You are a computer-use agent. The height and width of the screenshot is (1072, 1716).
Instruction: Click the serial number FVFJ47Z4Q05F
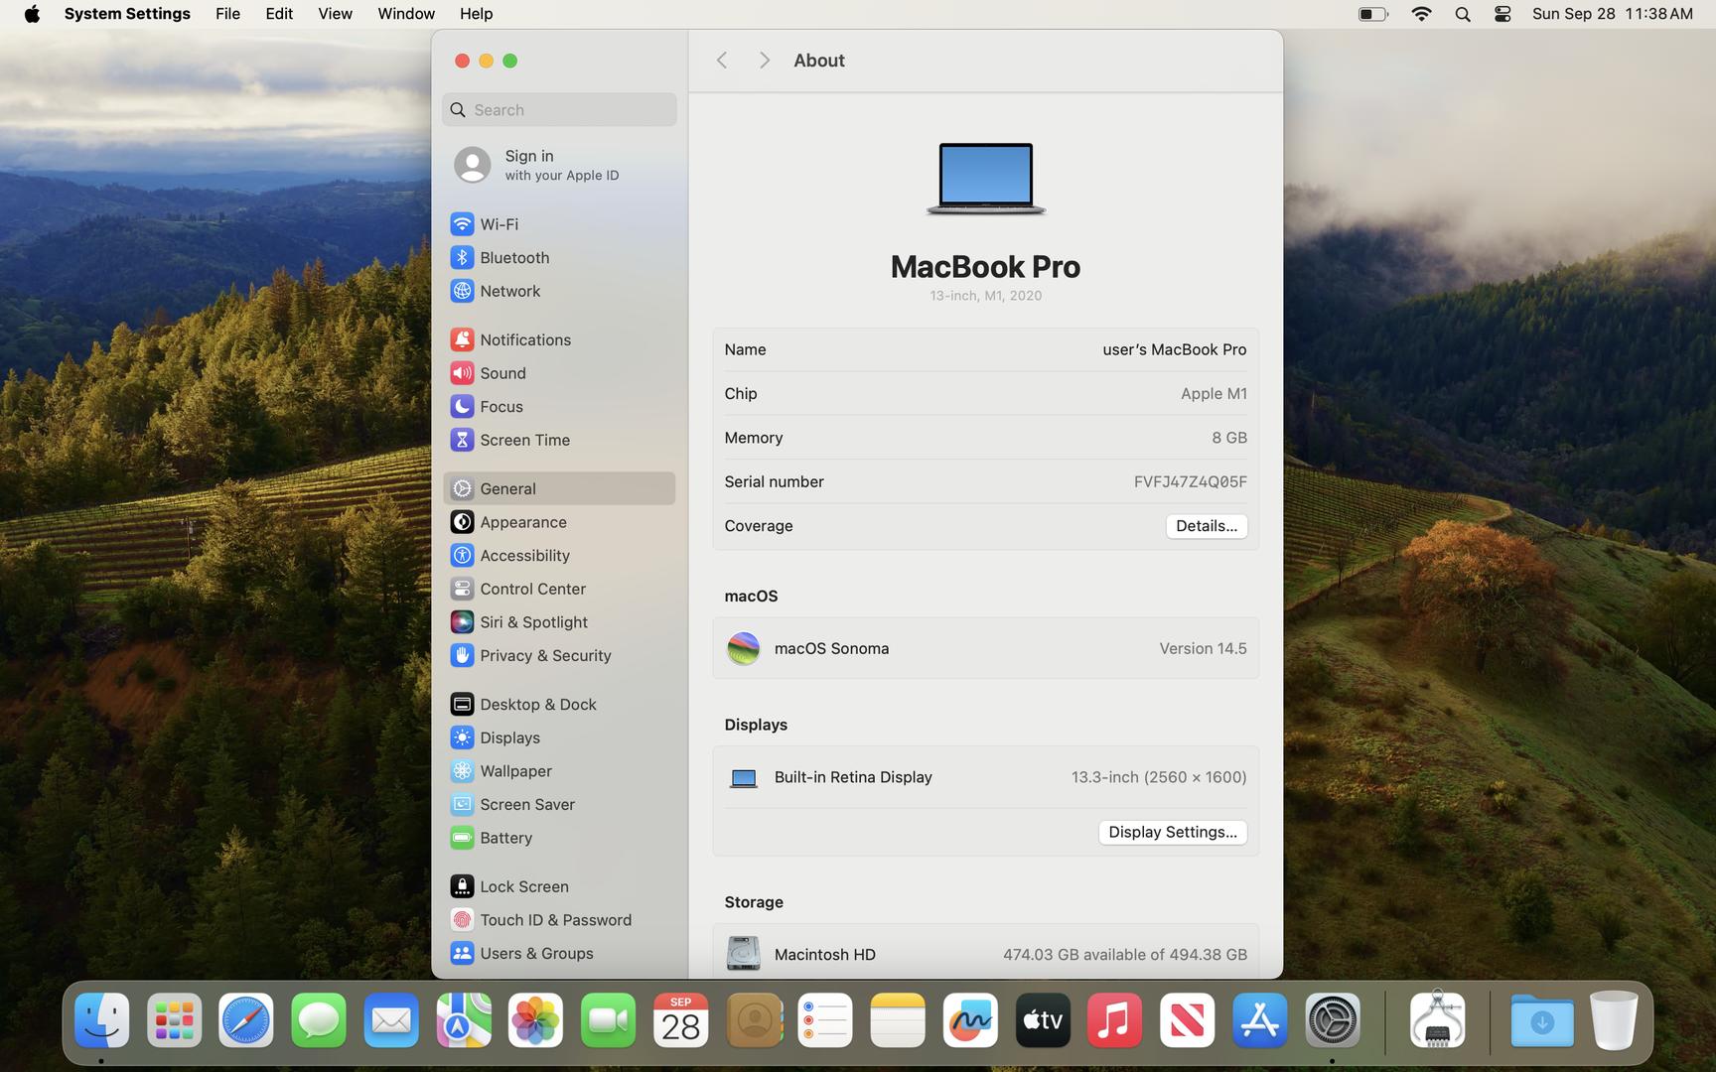1190,481
